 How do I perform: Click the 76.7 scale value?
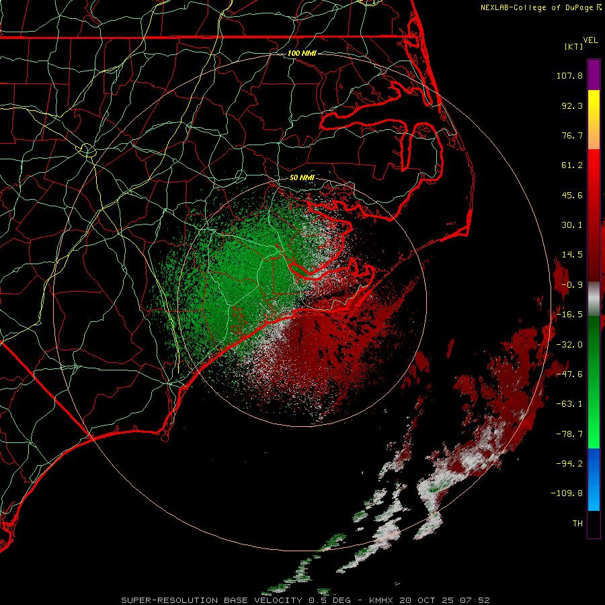click(572, 135)
